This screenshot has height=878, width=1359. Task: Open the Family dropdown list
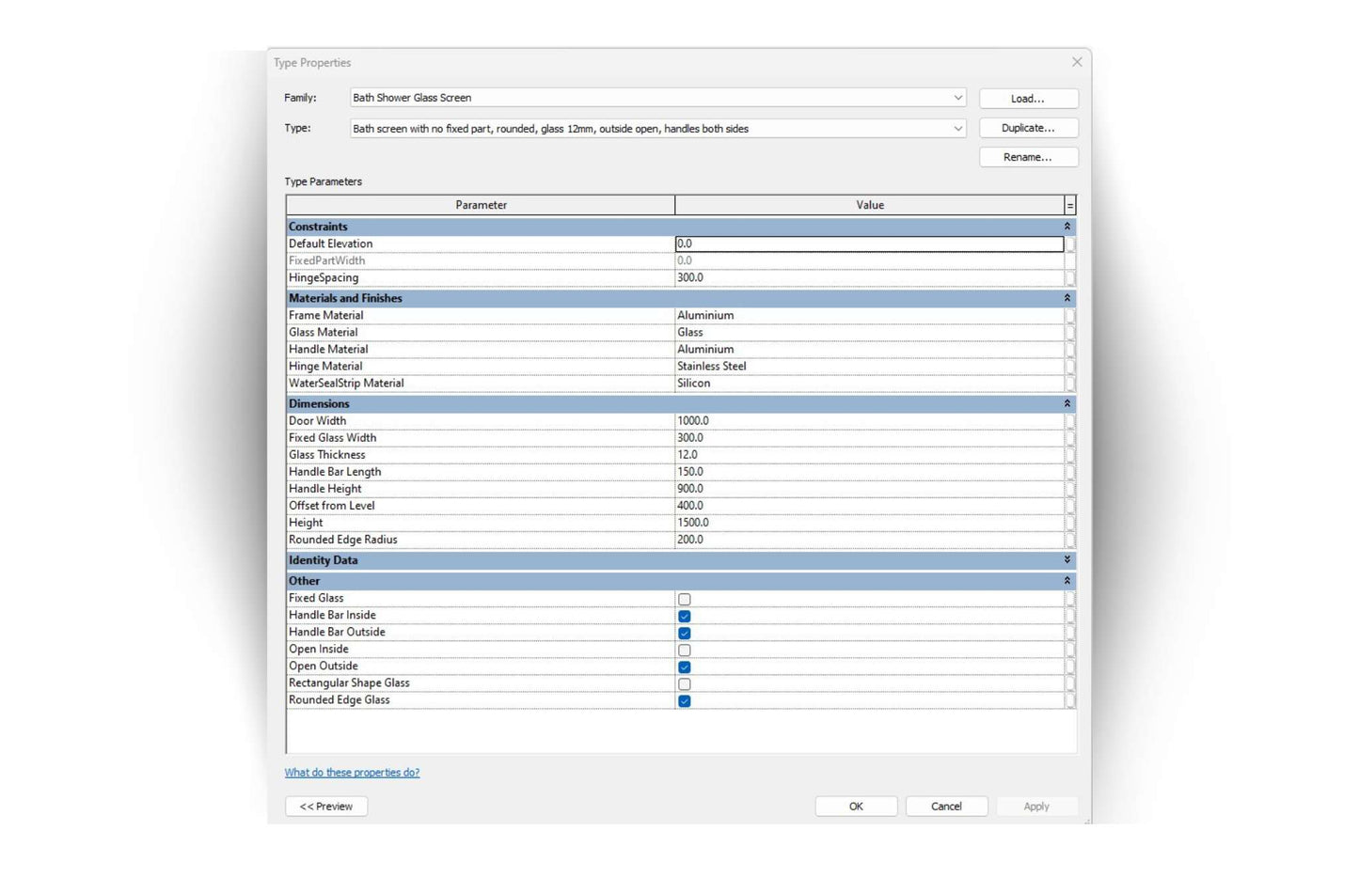[957, 98]
